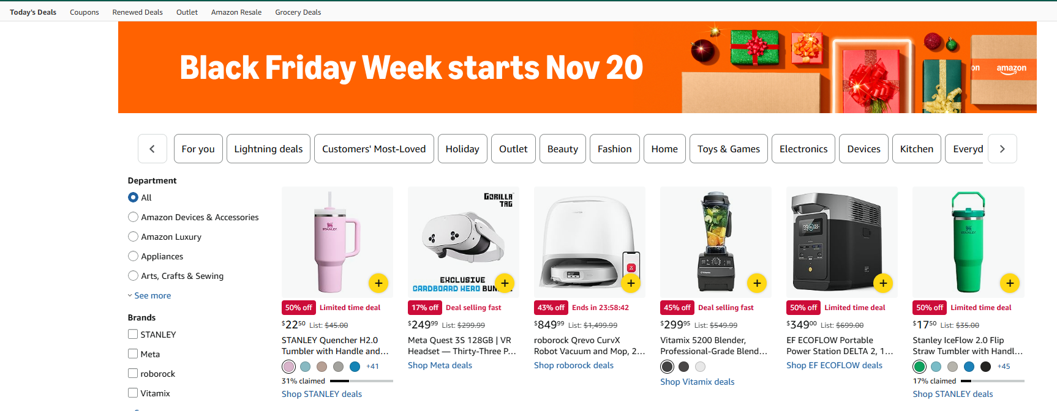
Task: Click plus icon on Meta Quest 3S
Action: pyautogui.click(x=505, y=283)
